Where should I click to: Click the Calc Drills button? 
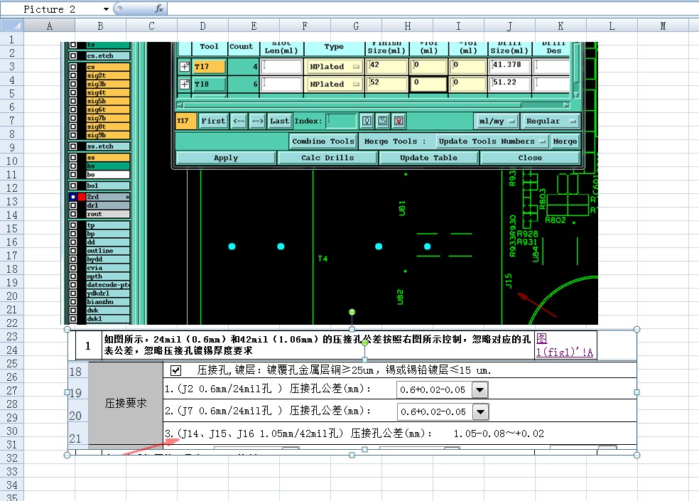[327, 158]
